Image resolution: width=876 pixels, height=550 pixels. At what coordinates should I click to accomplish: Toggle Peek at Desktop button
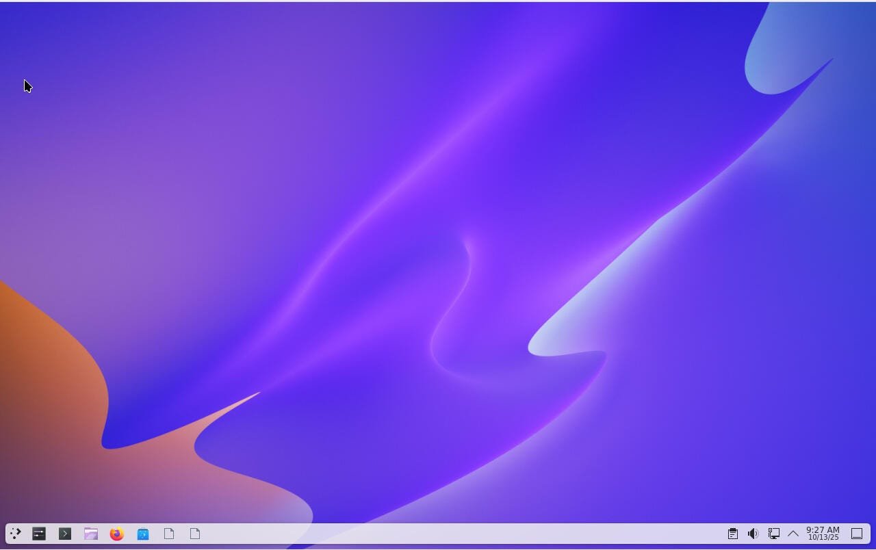856,534
